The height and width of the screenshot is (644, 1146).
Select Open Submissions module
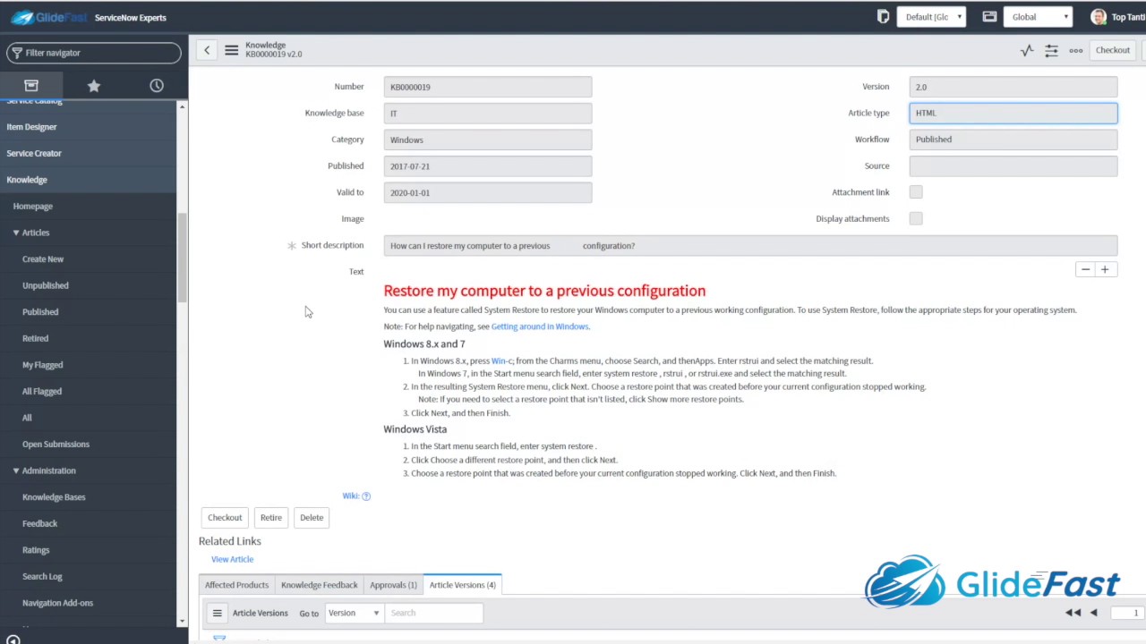[56, 445]
